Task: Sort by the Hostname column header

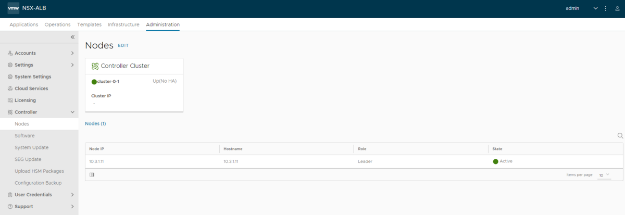Action: click(233, 149)
